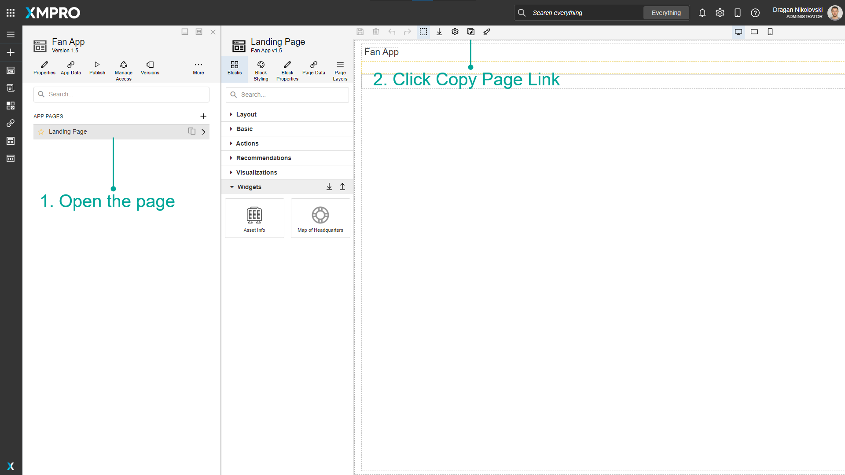Toggle the selection mode icon in the toolbar
Image resolution: width=845 pixels, height=475 pixels.
(x=423, y=32)
